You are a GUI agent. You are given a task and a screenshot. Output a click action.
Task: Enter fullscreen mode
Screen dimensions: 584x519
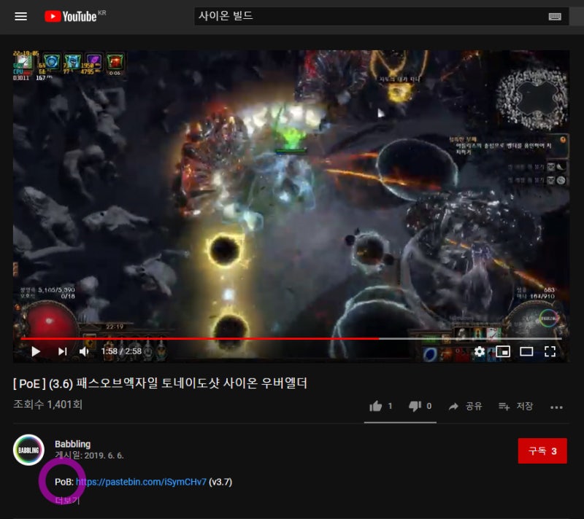pyautogui.click(x=550, y=351)
